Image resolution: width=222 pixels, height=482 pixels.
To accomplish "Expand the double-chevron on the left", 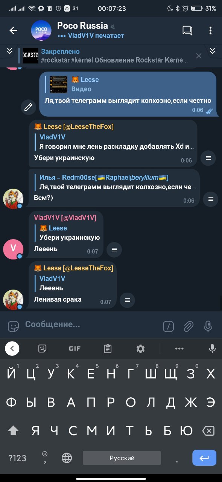I will pos(10,51).
